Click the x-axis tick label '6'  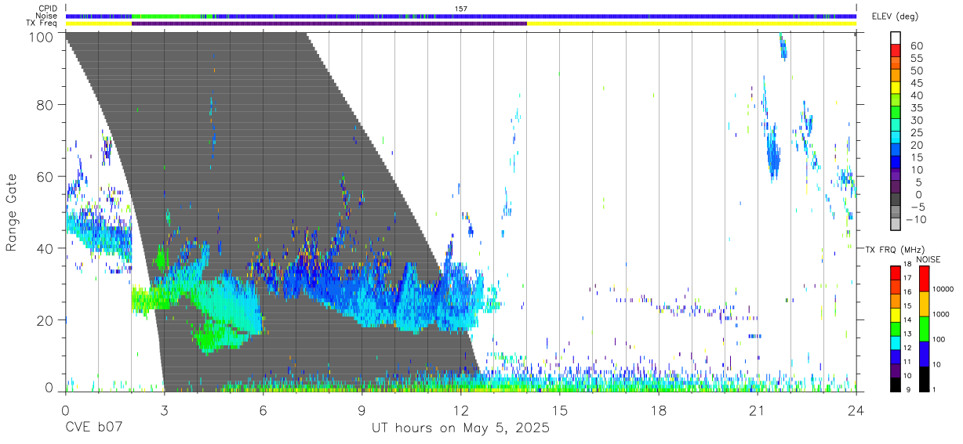(263, 409)
